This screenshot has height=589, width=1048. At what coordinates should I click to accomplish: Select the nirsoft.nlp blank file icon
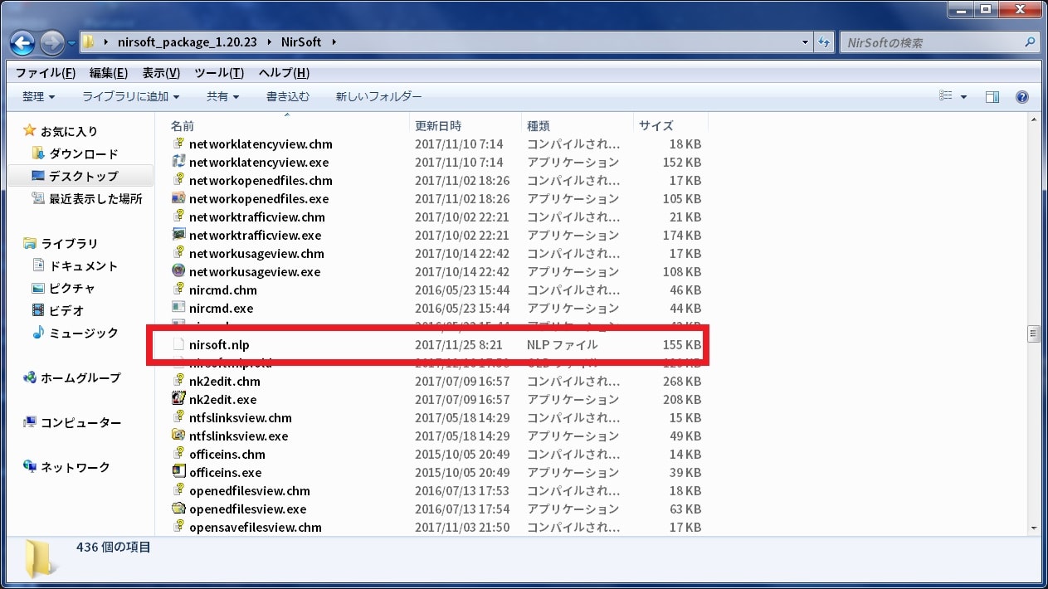pyautogui.click(x=178, y=344)
